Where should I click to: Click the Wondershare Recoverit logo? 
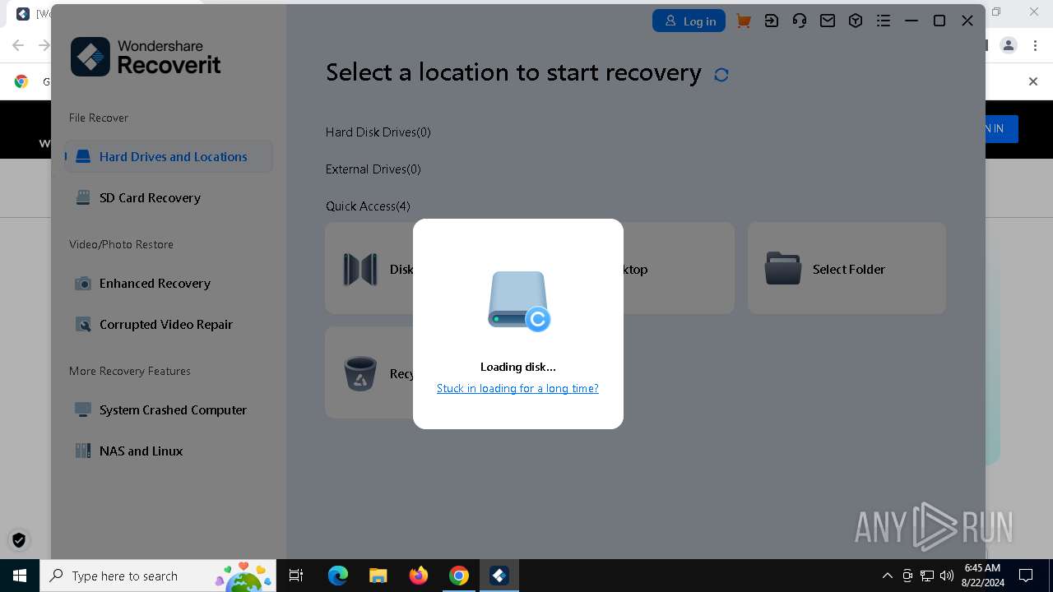tap(146, 57)
